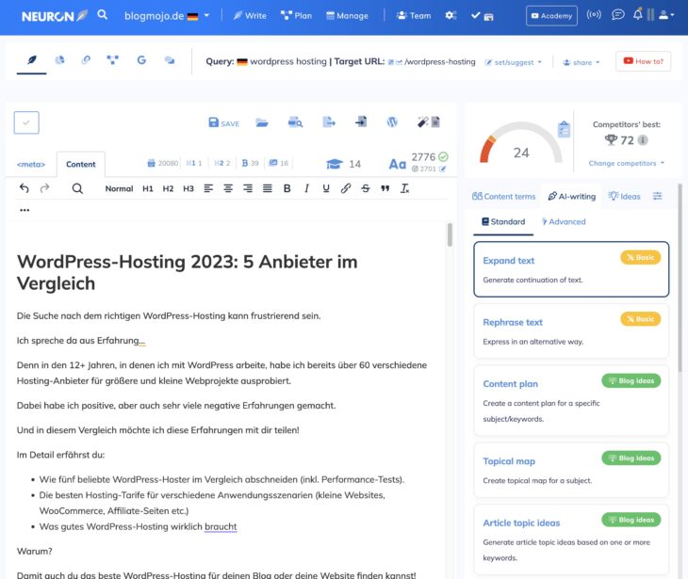Switch to the Ideas tab
688x579 pixels.
[624, 196]
